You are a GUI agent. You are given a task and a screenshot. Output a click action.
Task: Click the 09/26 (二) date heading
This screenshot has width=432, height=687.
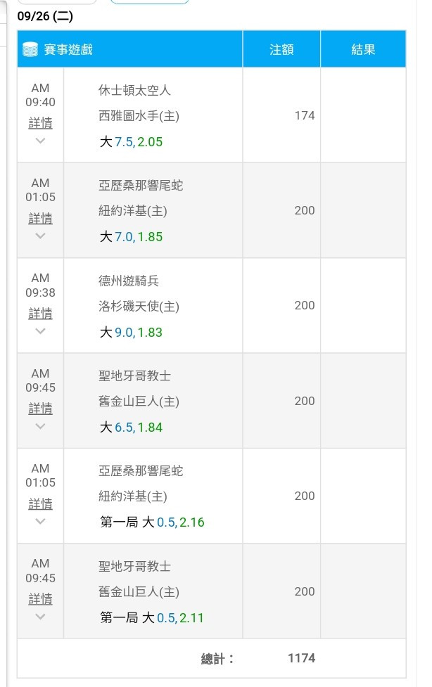tap(45, 16)
